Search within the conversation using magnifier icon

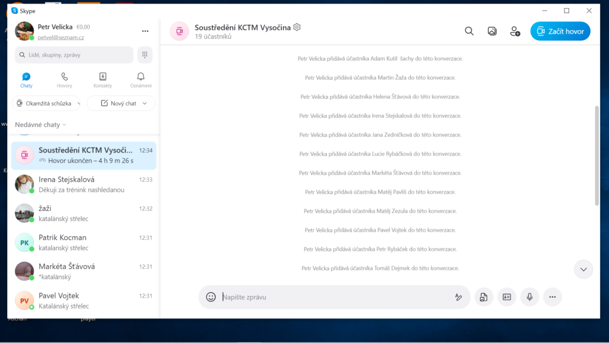[x=469, y=32]
